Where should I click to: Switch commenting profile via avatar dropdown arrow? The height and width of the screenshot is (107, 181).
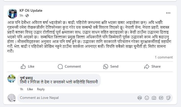[15, 101]
